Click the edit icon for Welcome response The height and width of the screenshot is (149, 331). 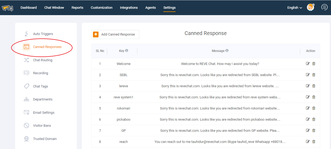click(308, 64)
